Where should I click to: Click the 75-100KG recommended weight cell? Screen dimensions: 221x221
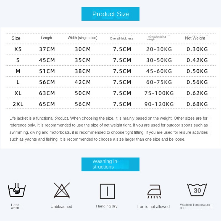click(x=159, y=93)
